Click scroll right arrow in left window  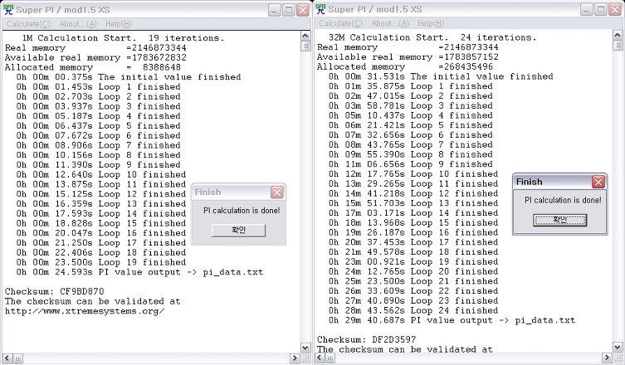295,358
